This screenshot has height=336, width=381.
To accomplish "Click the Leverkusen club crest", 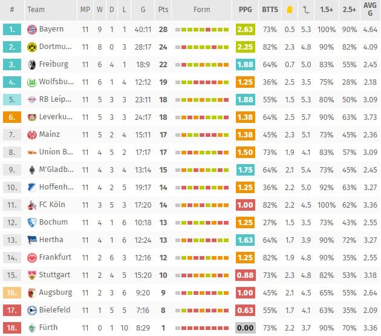I will point(32,117).
